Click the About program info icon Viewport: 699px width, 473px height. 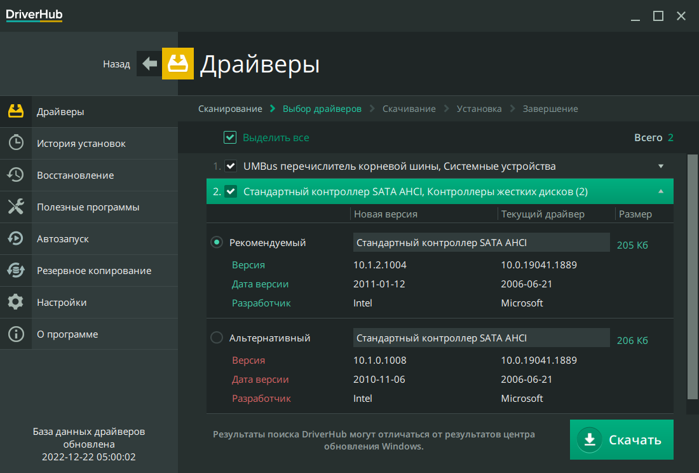point(16,334)
